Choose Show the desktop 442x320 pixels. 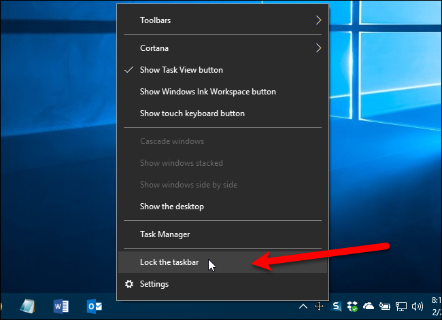pos(171,207)
